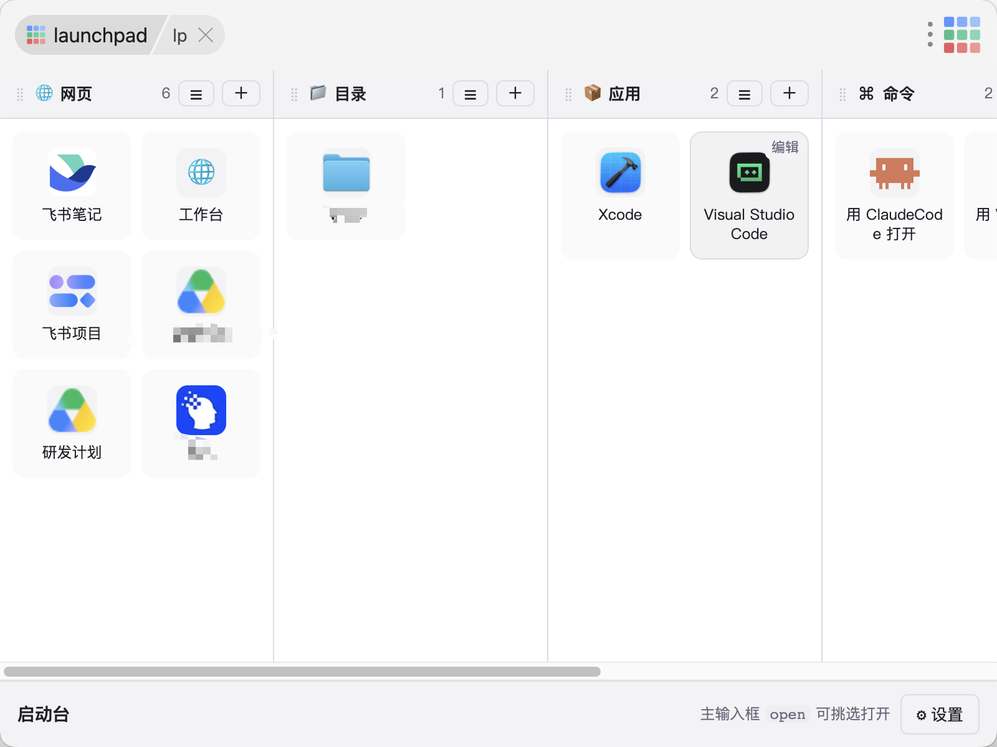The height and width of the screenshot is (747, 997).
Task: Launch Xcode from the 应用 column
Action: tap(620, 195)
